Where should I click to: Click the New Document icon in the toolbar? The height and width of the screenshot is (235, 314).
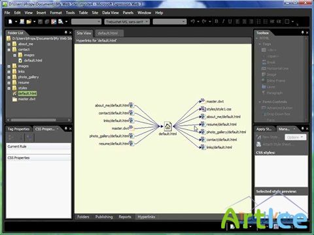10,22
